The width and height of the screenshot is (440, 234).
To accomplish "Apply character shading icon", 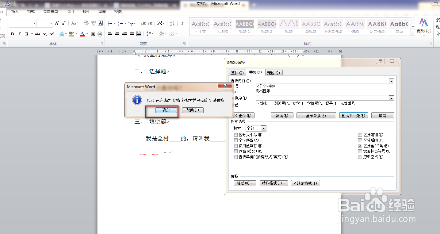I will (x=93, y=34).
